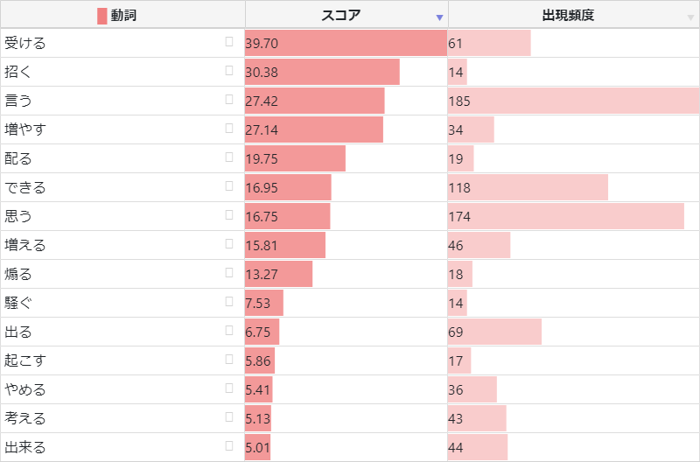Click the red color swatch beside 動詞
700x462 pixels.
pos(102,16)
